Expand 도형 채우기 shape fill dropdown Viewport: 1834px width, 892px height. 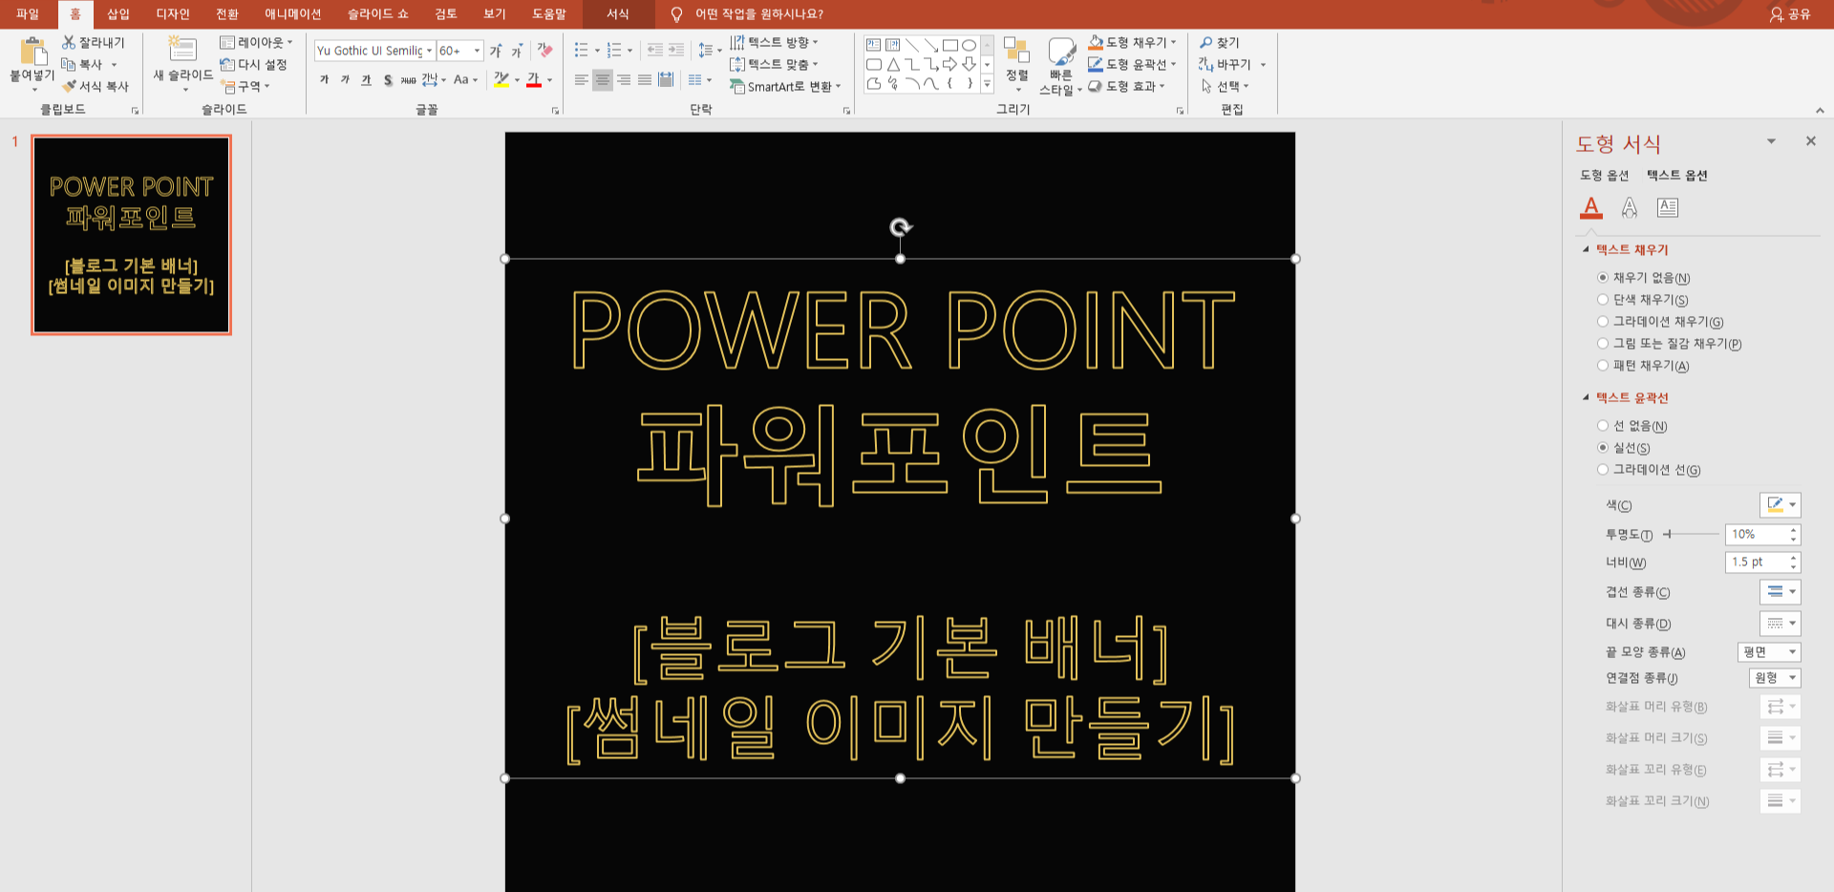[x=1174, y=42]
